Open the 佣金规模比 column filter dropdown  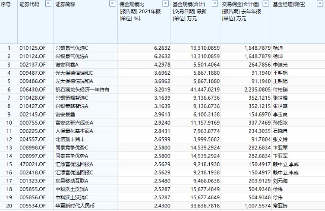click(x=166, y=4)
